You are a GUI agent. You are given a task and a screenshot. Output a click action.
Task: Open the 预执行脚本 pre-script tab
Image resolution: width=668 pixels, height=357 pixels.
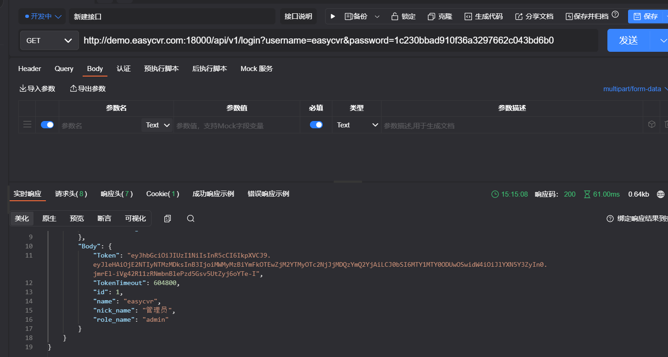[x=161, y=68]
